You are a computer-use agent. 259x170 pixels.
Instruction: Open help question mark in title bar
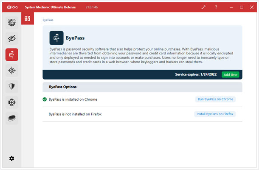[x=216, y=7]
